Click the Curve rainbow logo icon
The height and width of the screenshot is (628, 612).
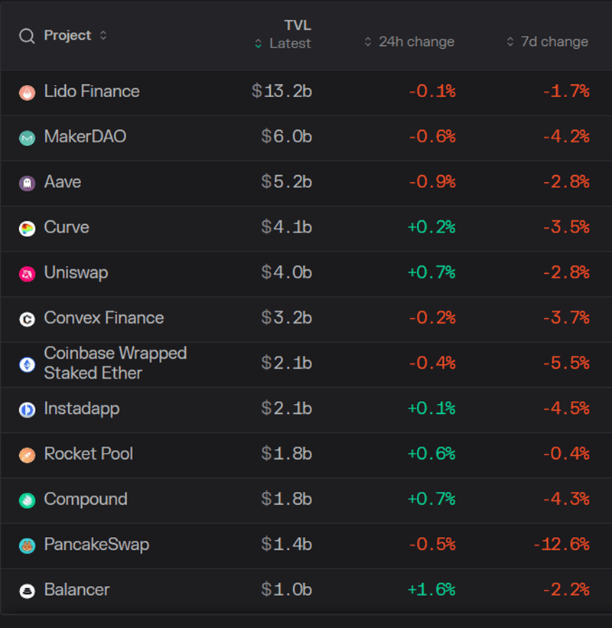27,228
